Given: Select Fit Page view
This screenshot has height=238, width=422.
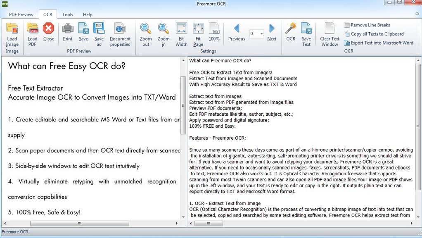Looking at the screenshot, I should tap(198, 28).
